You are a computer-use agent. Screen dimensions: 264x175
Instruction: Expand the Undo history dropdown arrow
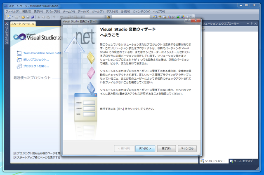58,17
